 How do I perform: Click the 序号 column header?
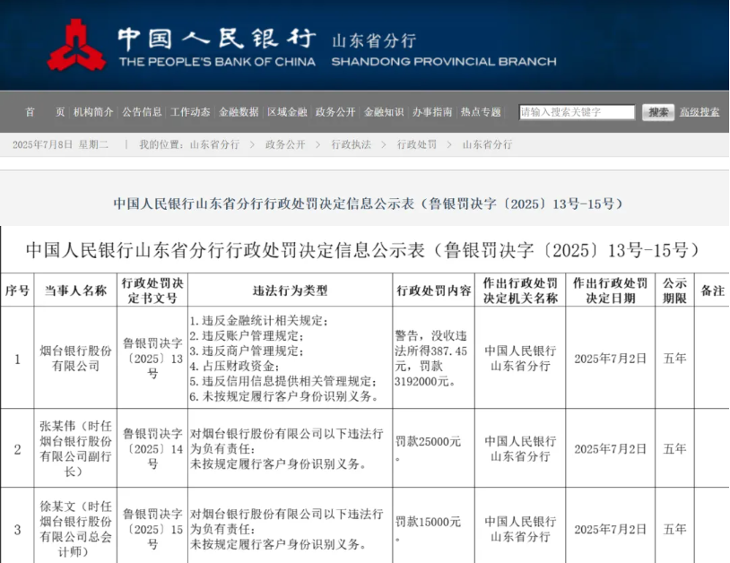tap(17, 290)
